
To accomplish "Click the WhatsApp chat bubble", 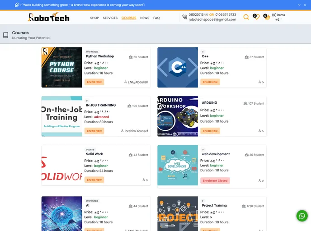I will (x=302, y=216).
